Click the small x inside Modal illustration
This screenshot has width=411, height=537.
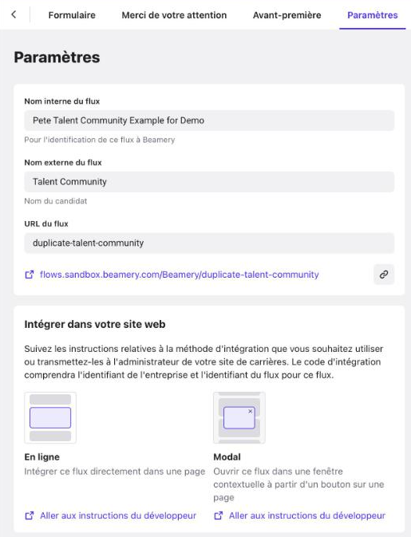(x=251, y=411)
